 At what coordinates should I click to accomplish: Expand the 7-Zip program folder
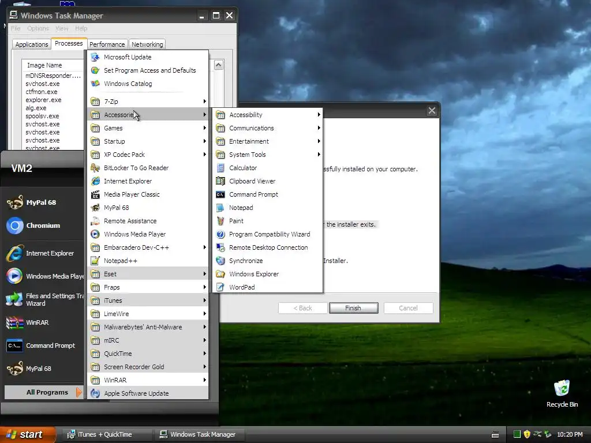[148, 102]
